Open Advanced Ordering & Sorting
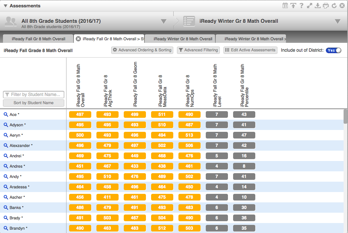The width and height of the screenshot is (348, 233). click(x=142, y=50)
